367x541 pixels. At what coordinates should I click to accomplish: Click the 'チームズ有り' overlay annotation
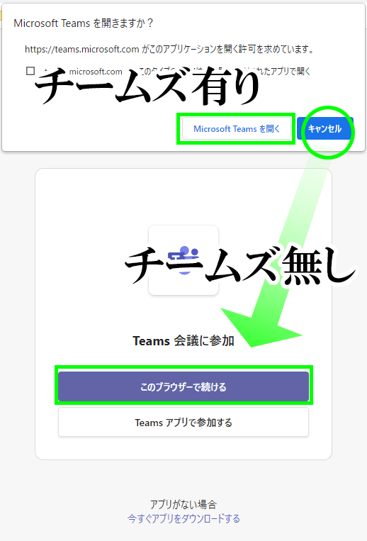(x=147, y=87)
